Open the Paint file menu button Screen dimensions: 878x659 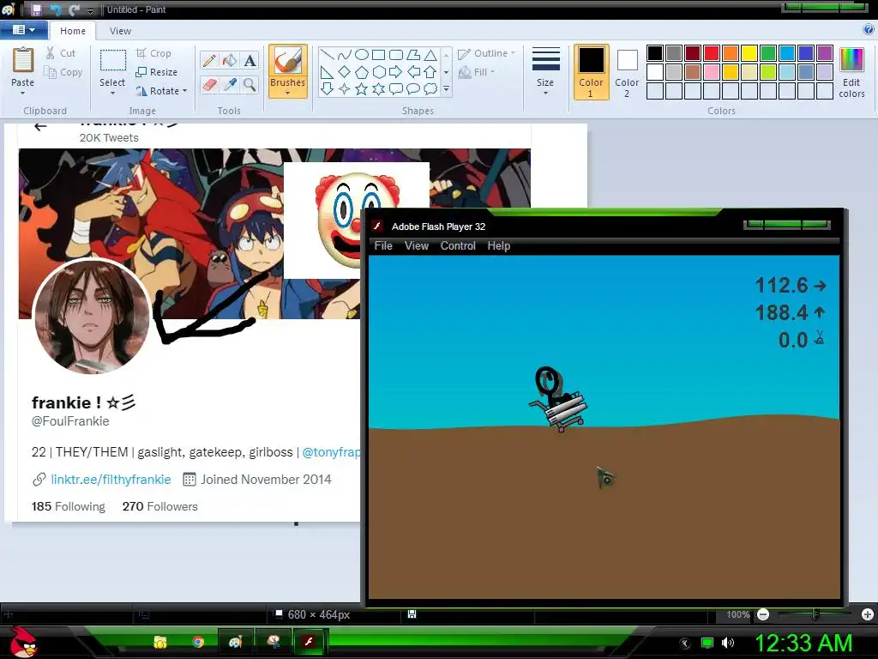pos(23,30)
